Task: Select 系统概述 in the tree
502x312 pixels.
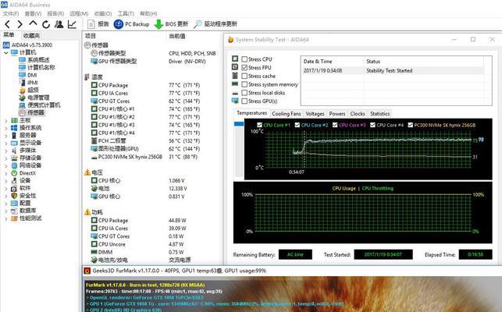Action: tap(38, 60)
